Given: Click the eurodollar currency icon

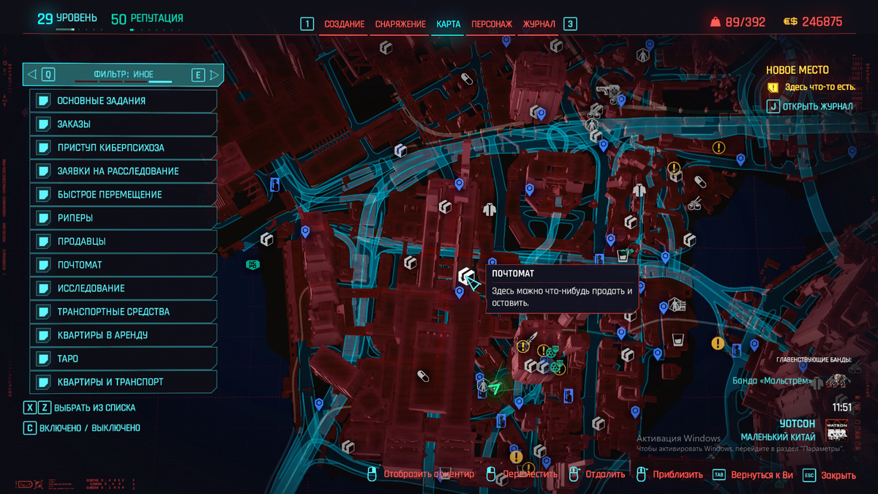Looking at the screenshot, I should (x=790, y=22).
